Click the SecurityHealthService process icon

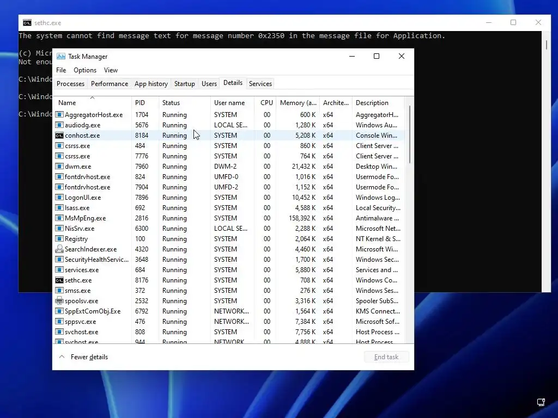point(59,260)
